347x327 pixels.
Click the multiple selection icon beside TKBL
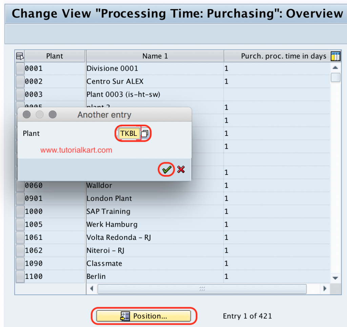145,133
